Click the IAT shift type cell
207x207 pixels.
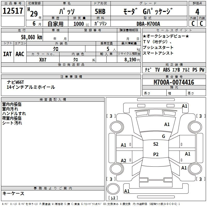[x=7, y=54]
